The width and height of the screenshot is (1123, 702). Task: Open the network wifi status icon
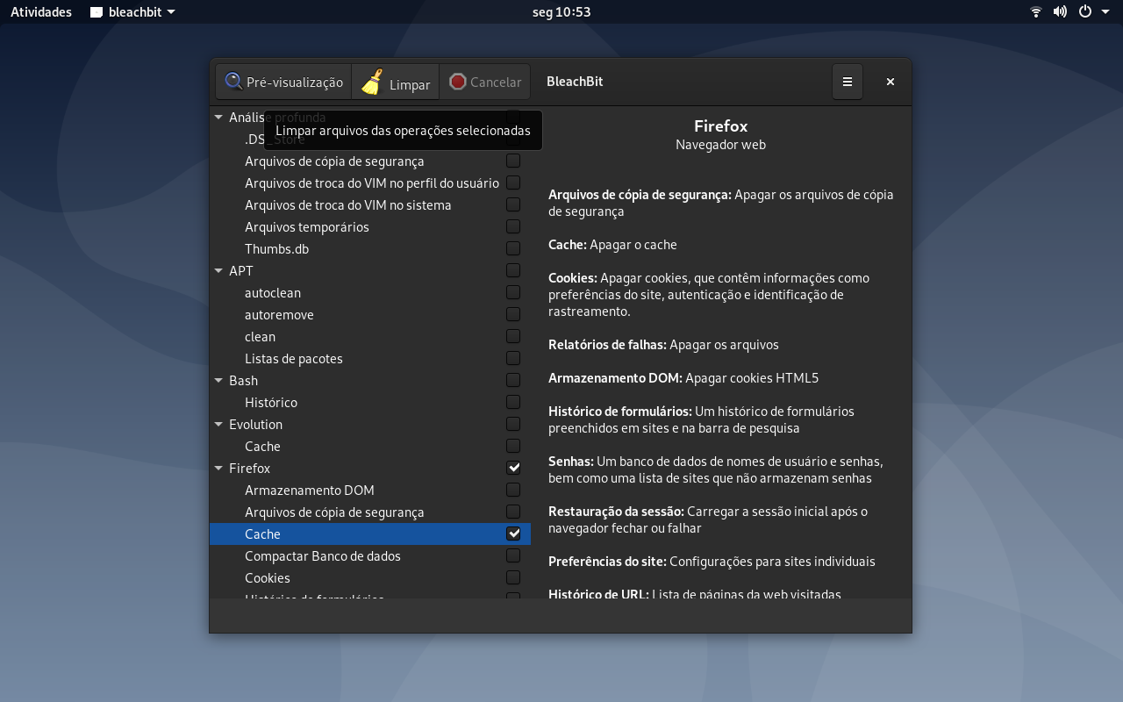point(1036,11)
